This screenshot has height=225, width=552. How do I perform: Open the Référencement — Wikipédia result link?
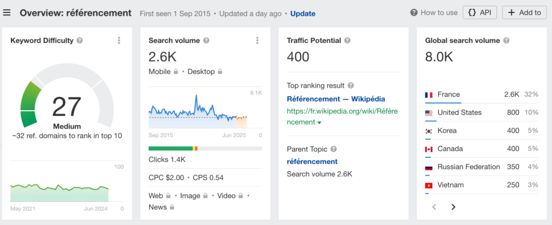click(336, 99)
